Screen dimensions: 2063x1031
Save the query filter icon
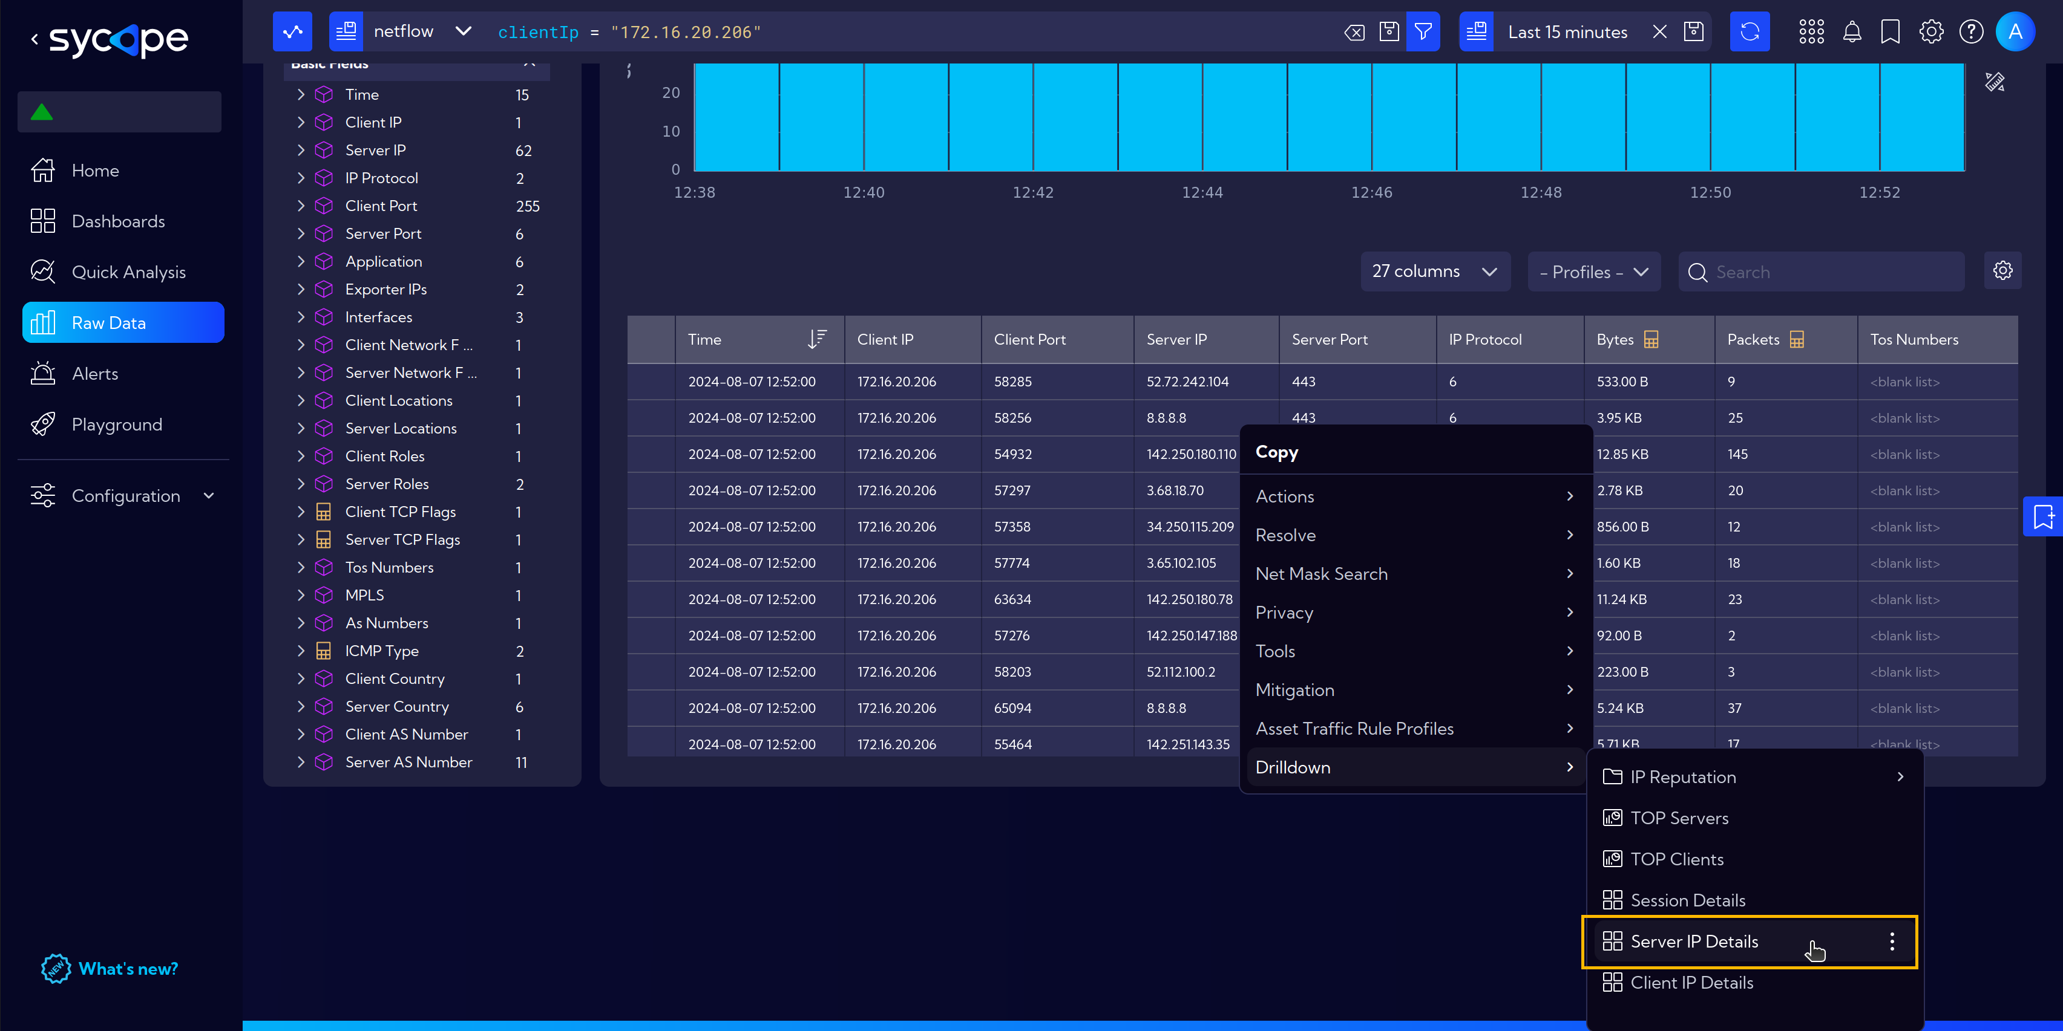pyautogui.click(x=1389, y=32)
